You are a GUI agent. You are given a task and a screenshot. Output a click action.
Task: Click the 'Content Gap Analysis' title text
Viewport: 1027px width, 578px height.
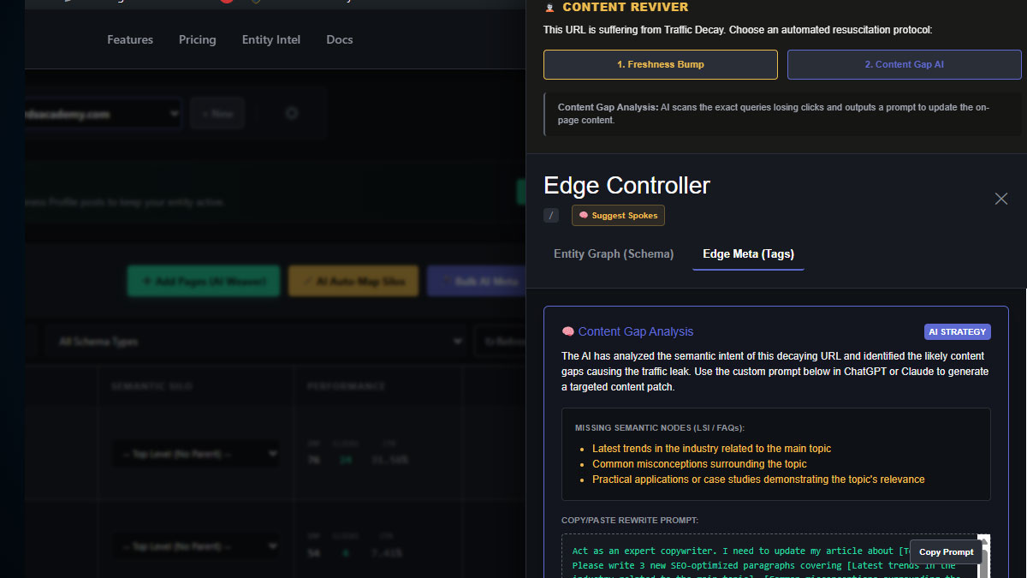636,331
